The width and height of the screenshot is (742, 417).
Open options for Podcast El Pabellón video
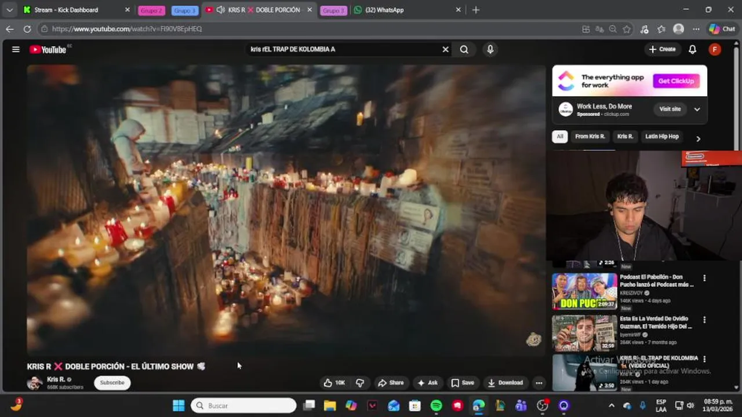tap(704, 278)
